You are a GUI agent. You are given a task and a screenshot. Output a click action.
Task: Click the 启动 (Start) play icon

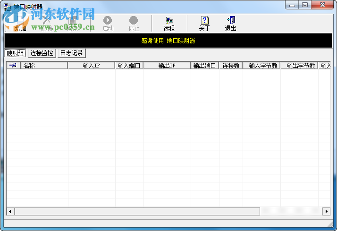pos(108,20)
